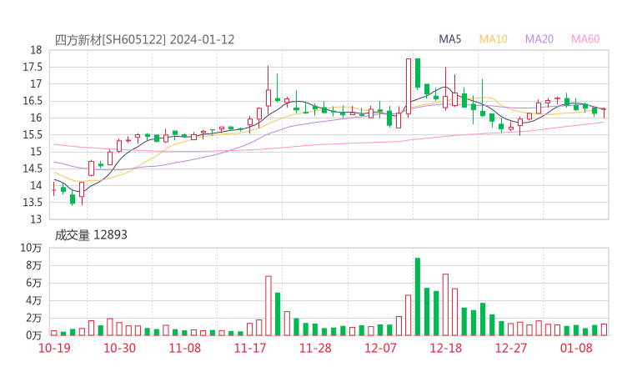Select the tall red candlestick reaching 17.7
The height and width of the screenshot is (367, 617).
click(x=409, y=87)
